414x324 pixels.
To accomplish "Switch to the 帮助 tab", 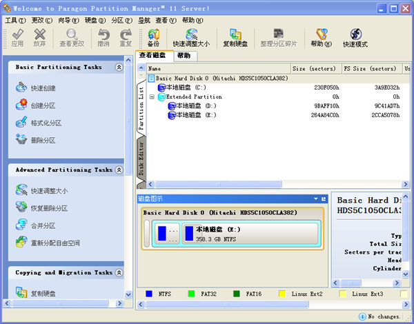I will [x=184, y=55].
